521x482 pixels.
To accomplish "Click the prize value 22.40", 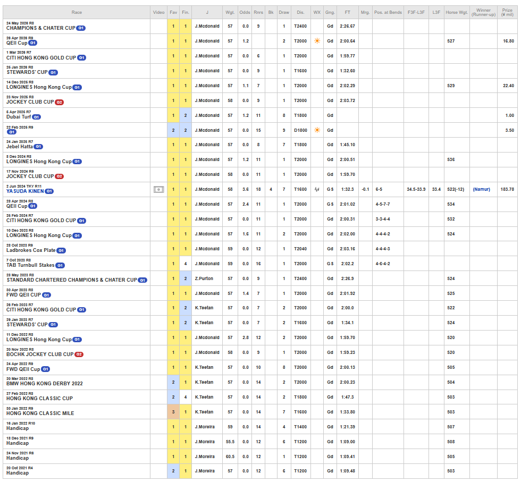I will click(x=508, y=86).
